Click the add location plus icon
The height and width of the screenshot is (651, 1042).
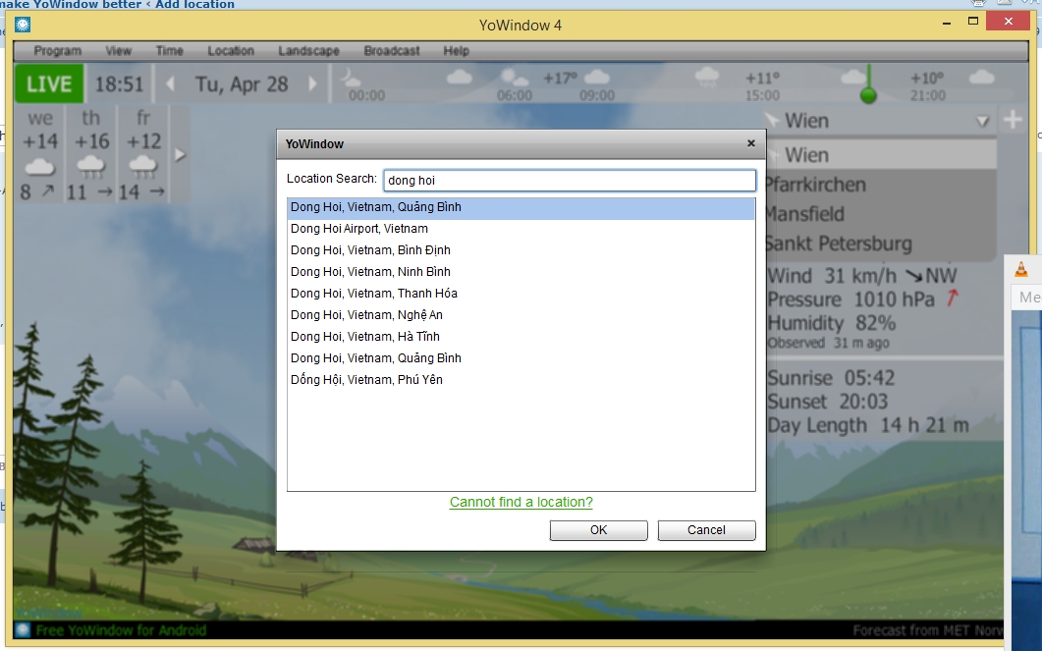point(1013,120)
